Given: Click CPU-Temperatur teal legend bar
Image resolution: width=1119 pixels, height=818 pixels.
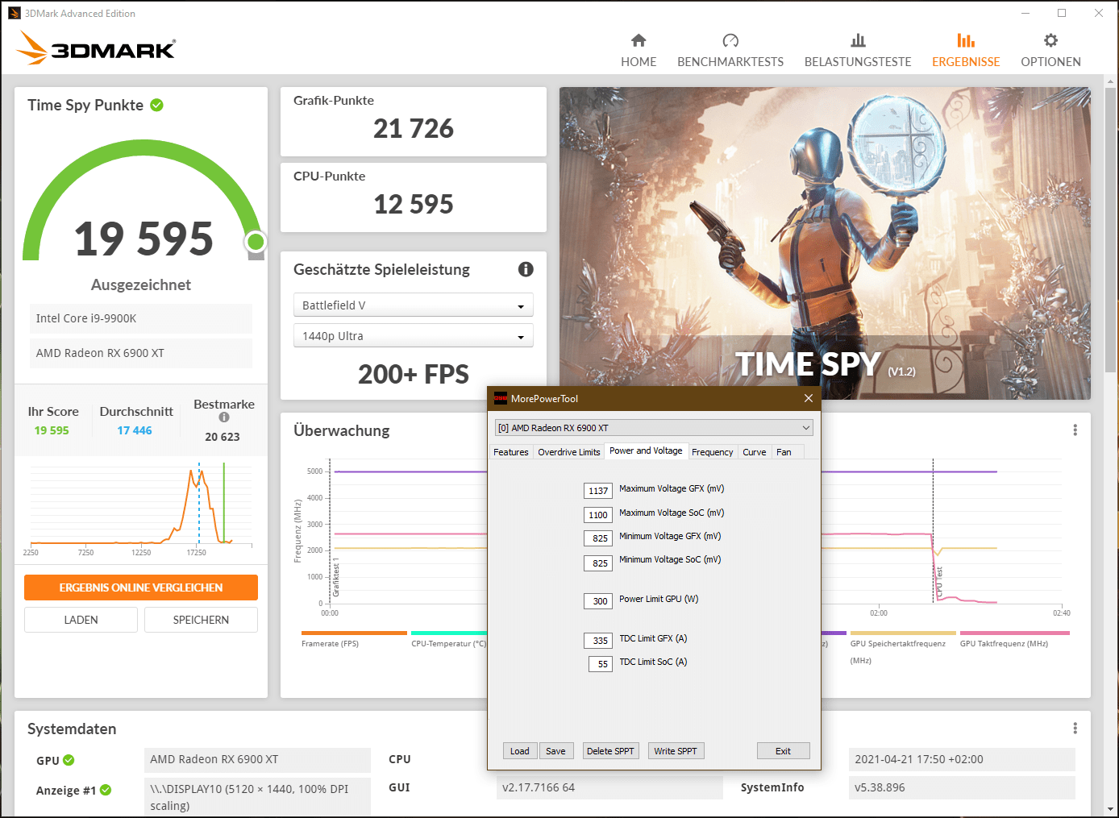Looking at the screenshot, I should point(449,633).
